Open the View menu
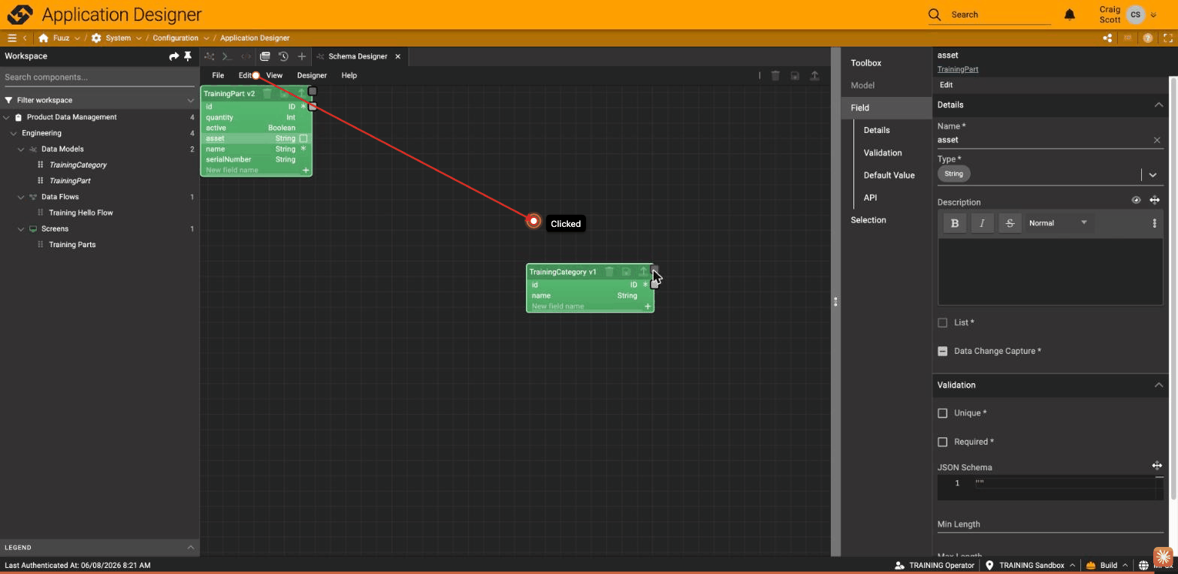Viewport: 1178px width, 574px height. coord(274,75)
